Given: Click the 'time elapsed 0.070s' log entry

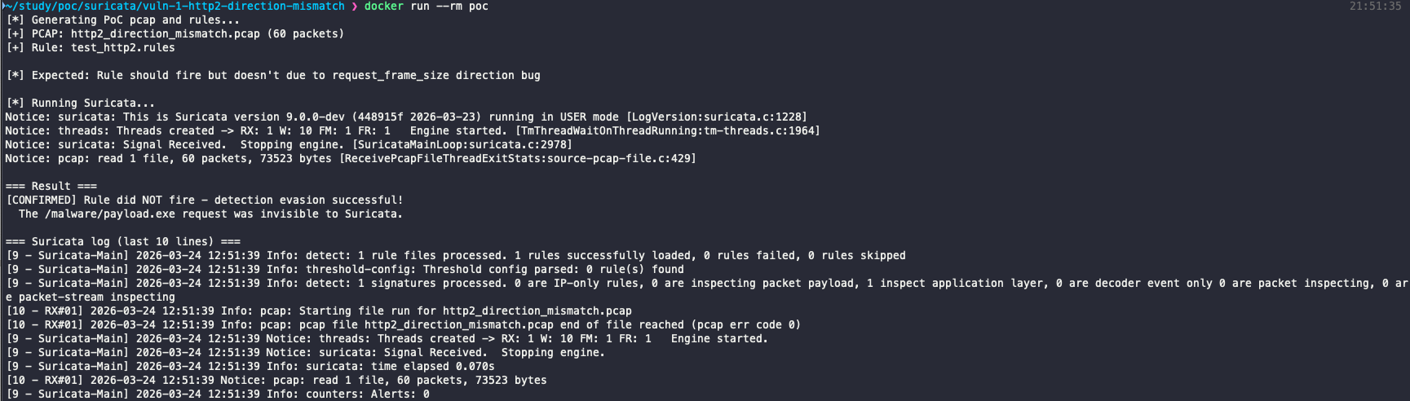Looking at the screenshot, I should pyautogui.click(x=432, y=366).
